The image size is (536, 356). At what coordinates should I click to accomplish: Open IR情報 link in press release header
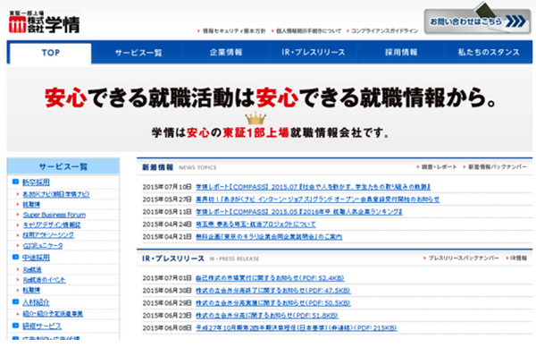pos(518,259)
